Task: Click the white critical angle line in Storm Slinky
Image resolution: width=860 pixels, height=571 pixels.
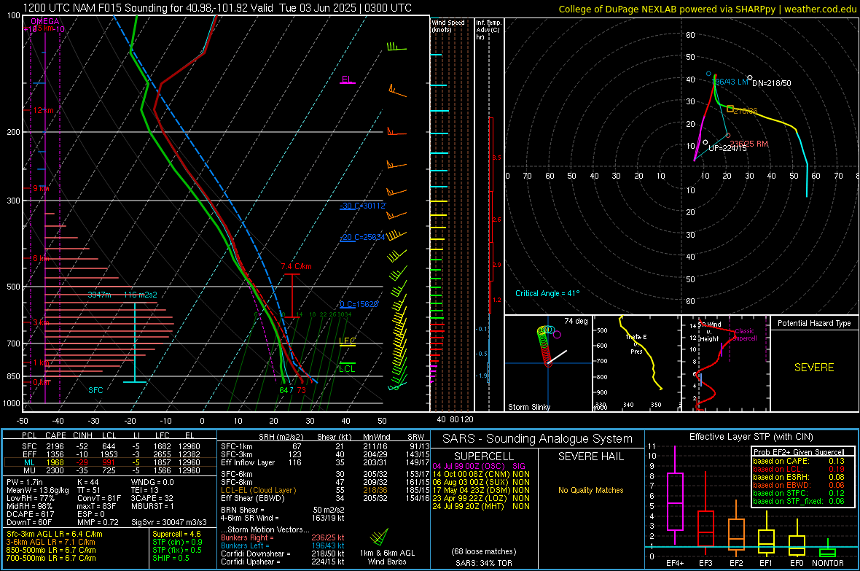Action: [558, 356]
